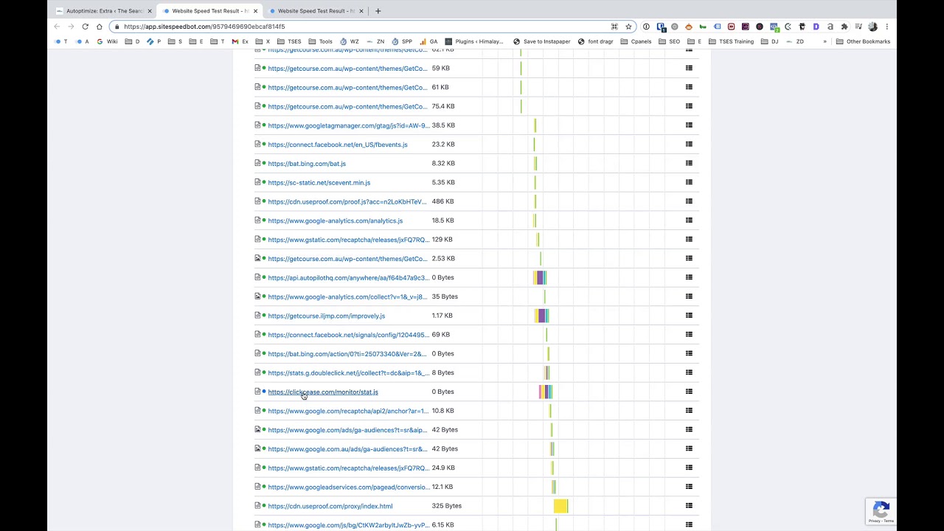Click file type icon beside analytics.js link
The width and height of the screenshot is (944, 531).
pyautogui.click(x=257, y=220)
